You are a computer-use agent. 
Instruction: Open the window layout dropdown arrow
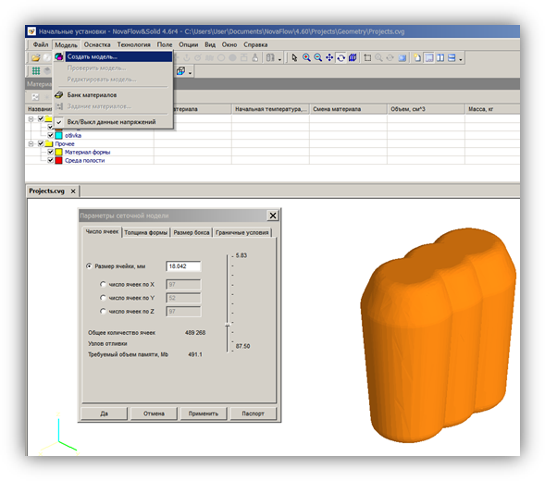(461, 59)
